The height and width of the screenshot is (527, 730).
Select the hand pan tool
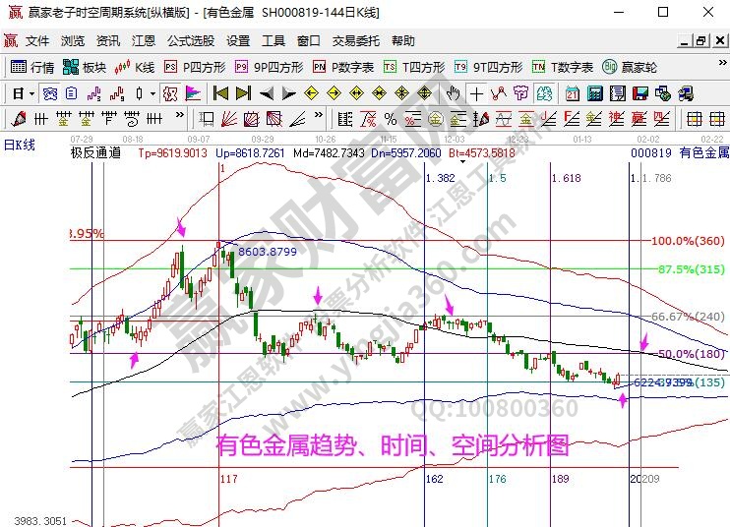tap(453, 93)
